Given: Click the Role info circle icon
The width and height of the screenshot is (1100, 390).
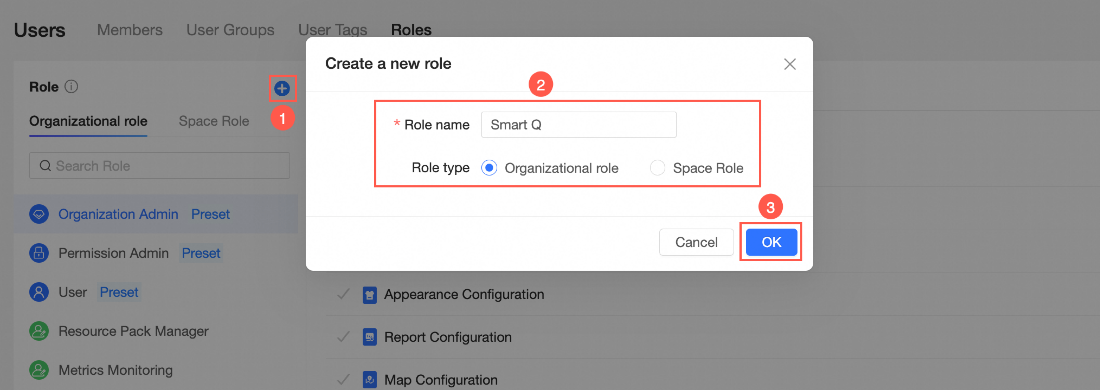Looking at the screenshot, I should pyautogui.click(x=71, y=87).
